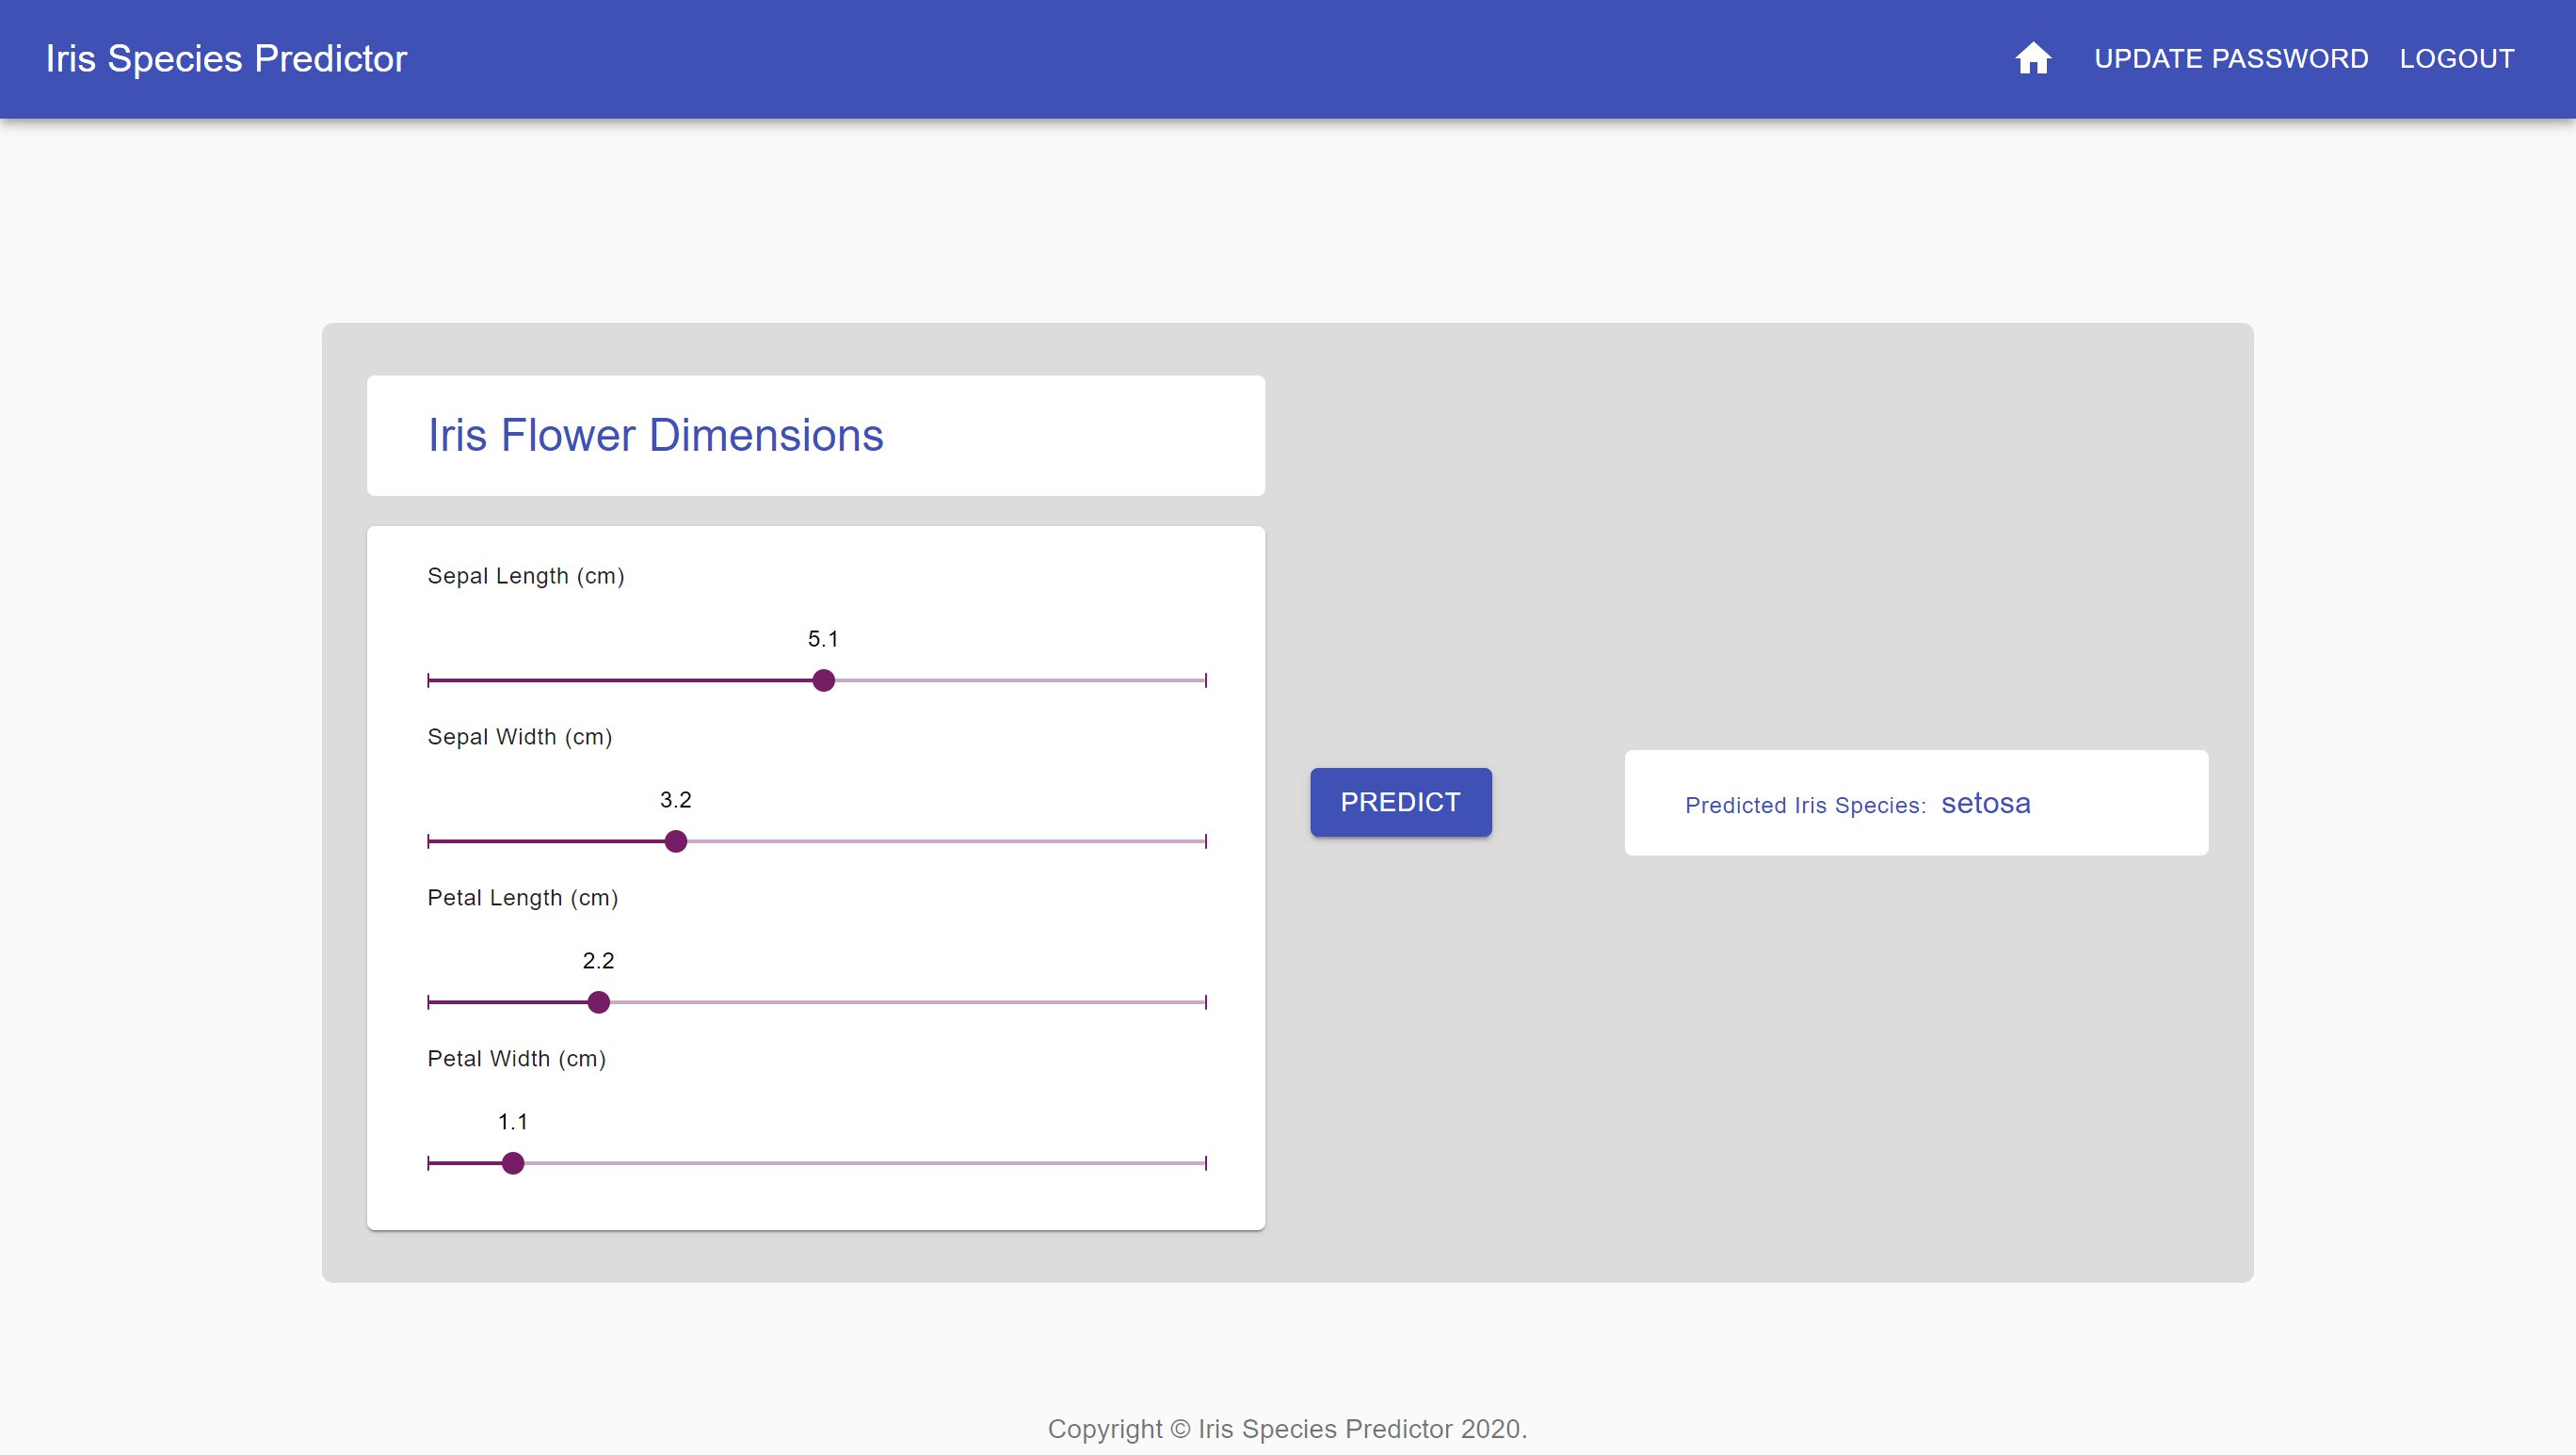
Task: Click the Sepal Length slider thumb
Action: click(823, 680)
